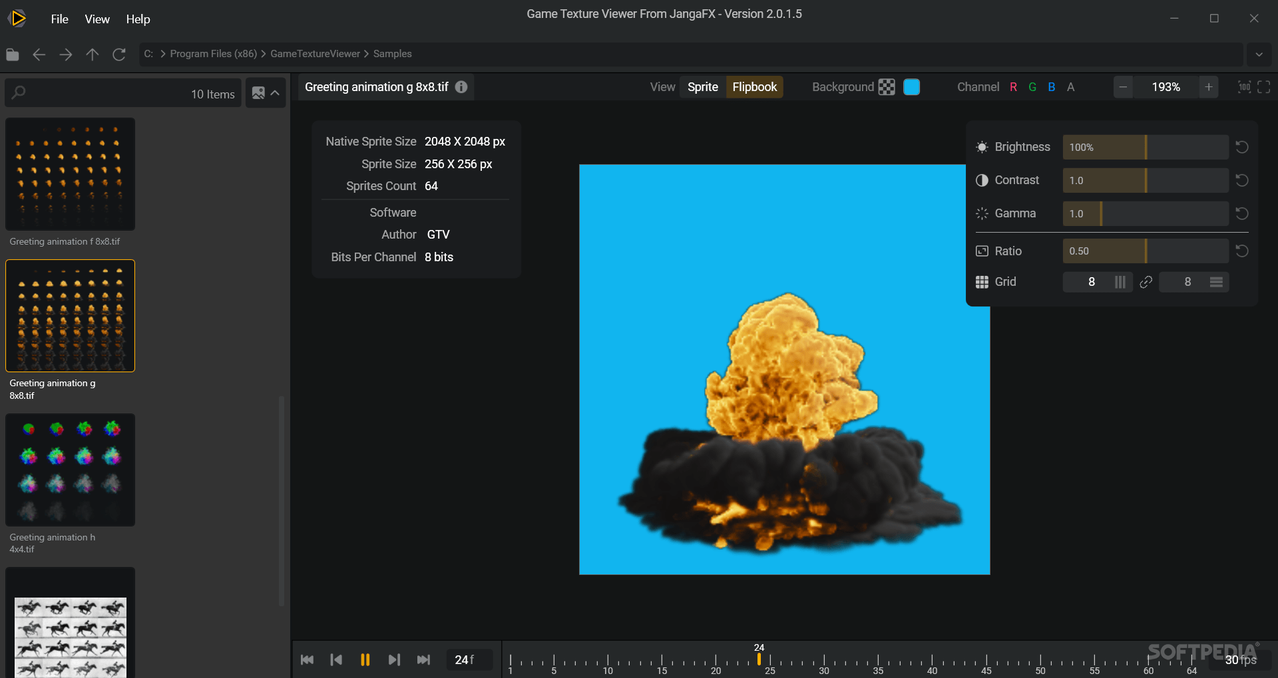Switch background to checkerboard pattern
The width and height of the screenshot is (1278, 678).
887,86
